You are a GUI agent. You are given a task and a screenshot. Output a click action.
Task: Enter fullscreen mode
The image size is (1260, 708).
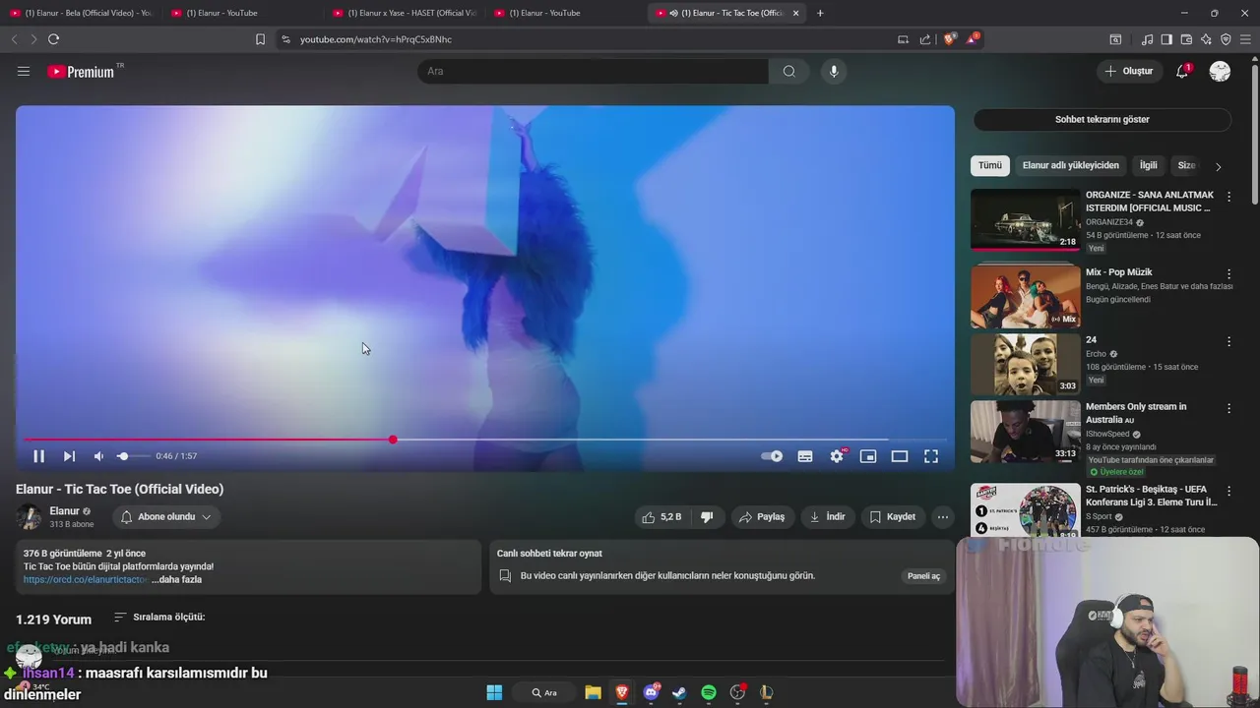[x=931, y=456]
